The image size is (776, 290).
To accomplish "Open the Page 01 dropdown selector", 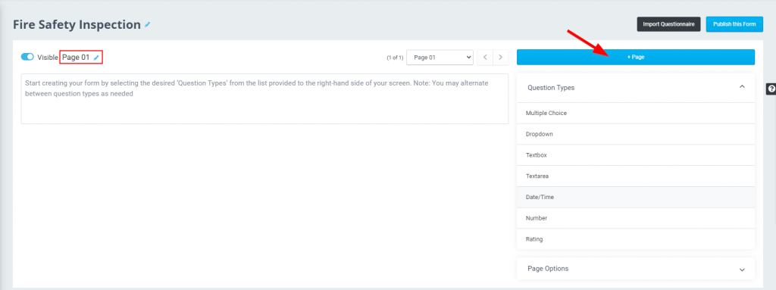I will click(440, 58).
